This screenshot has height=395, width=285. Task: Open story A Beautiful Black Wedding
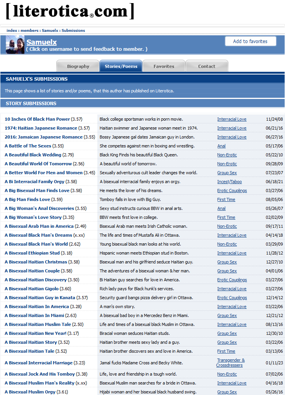tap(33, 155)
